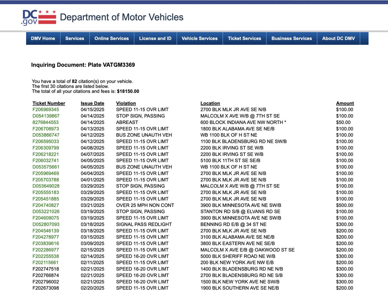Open ticket F206595033
388x306 pixels.
[x=46, y=141]
